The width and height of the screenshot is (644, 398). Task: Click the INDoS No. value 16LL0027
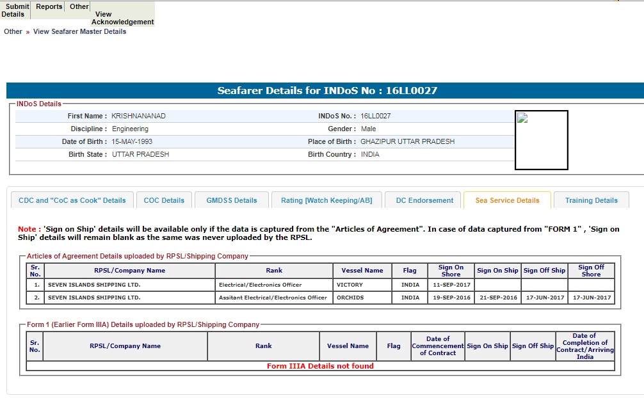click(x=376, y=116)
